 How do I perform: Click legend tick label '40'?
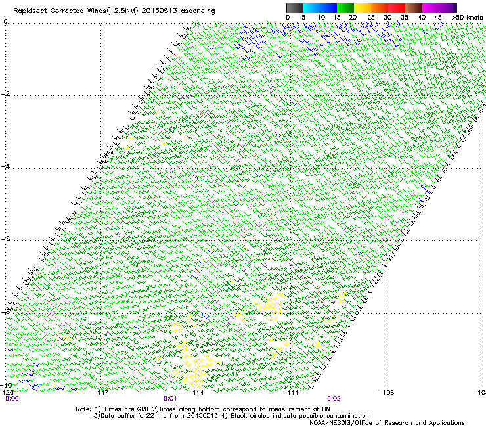pyautogui.click(x=422, y=17)
